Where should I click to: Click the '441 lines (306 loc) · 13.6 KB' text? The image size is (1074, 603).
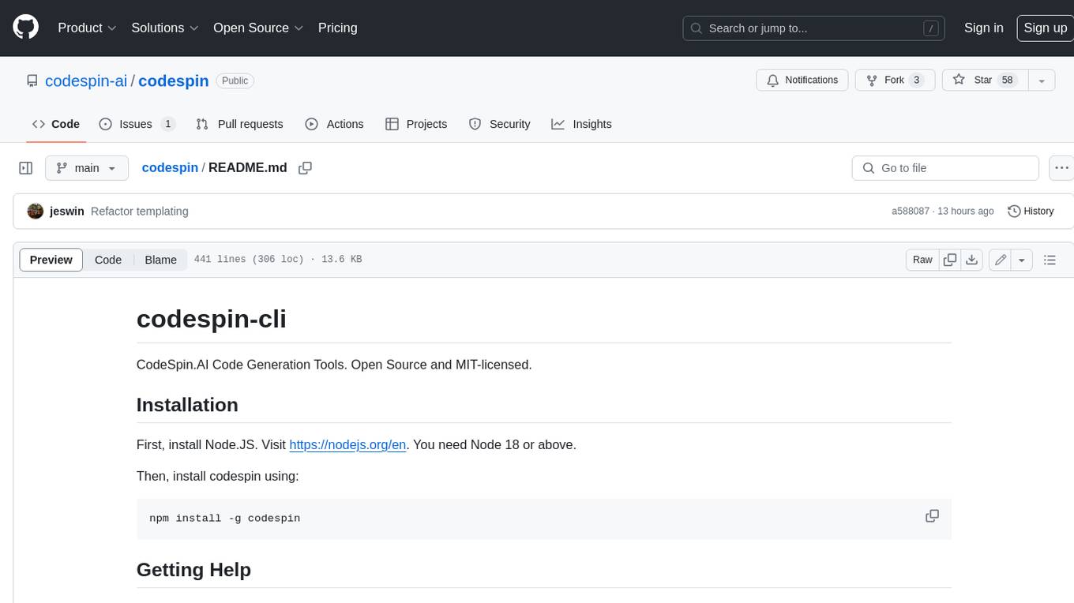coord(278,260)
